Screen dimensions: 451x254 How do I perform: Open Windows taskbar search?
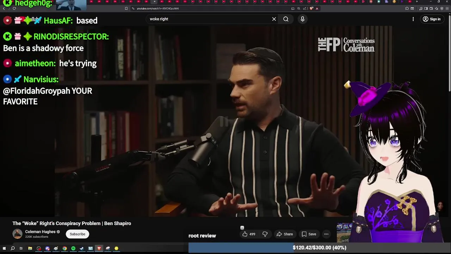click(x=13, y=248)
